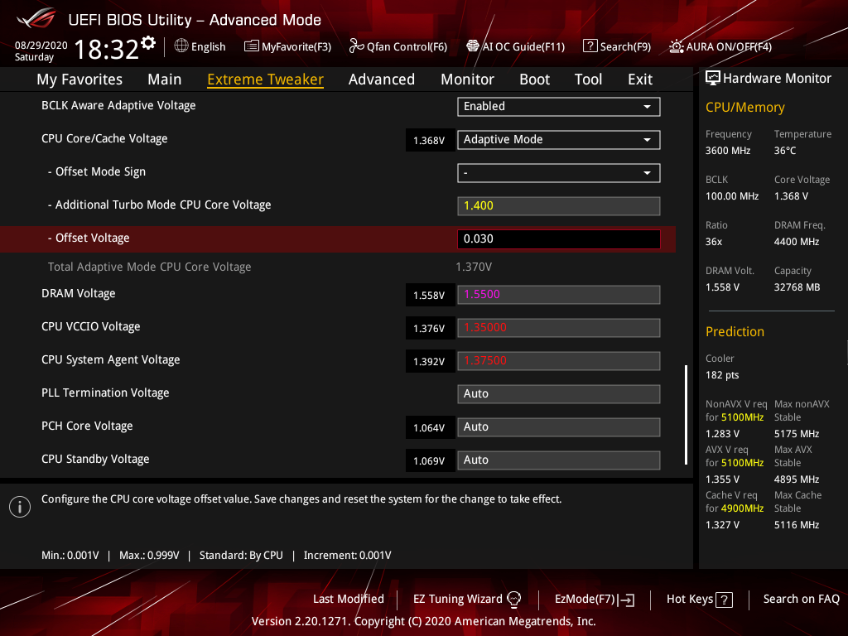Edit the CPU VCCIO Voltage field
Image resolution: width=848 pixels, height=636 pixels.
pos(559,328)
